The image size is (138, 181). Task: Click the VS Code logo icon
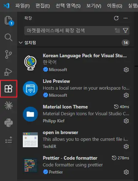click(x=6, y=6)
